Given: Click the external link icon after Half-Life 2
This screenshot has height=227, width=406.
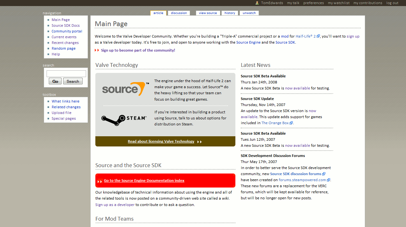Looking at the screenshot, I should coord(318,36).
